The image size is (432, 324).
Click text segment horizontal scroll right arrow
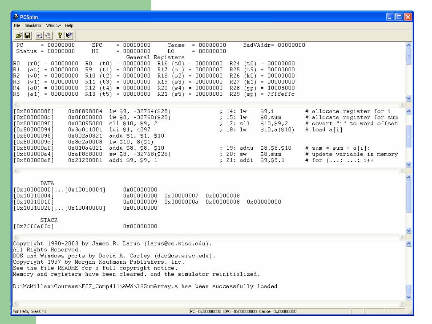[x=402, y=171]
